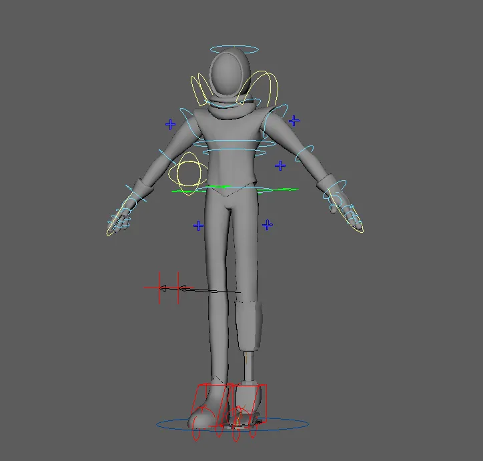Pick yellow loop control screen-left of the head
The image size is (483, 461).
click(200, 89)
